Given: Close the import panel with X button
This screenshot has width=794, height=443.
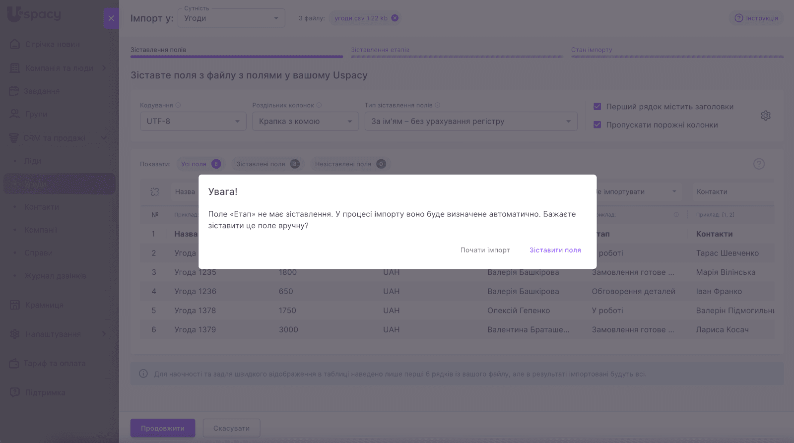Looking at the screenshot, I should click(x=111, y=18).
